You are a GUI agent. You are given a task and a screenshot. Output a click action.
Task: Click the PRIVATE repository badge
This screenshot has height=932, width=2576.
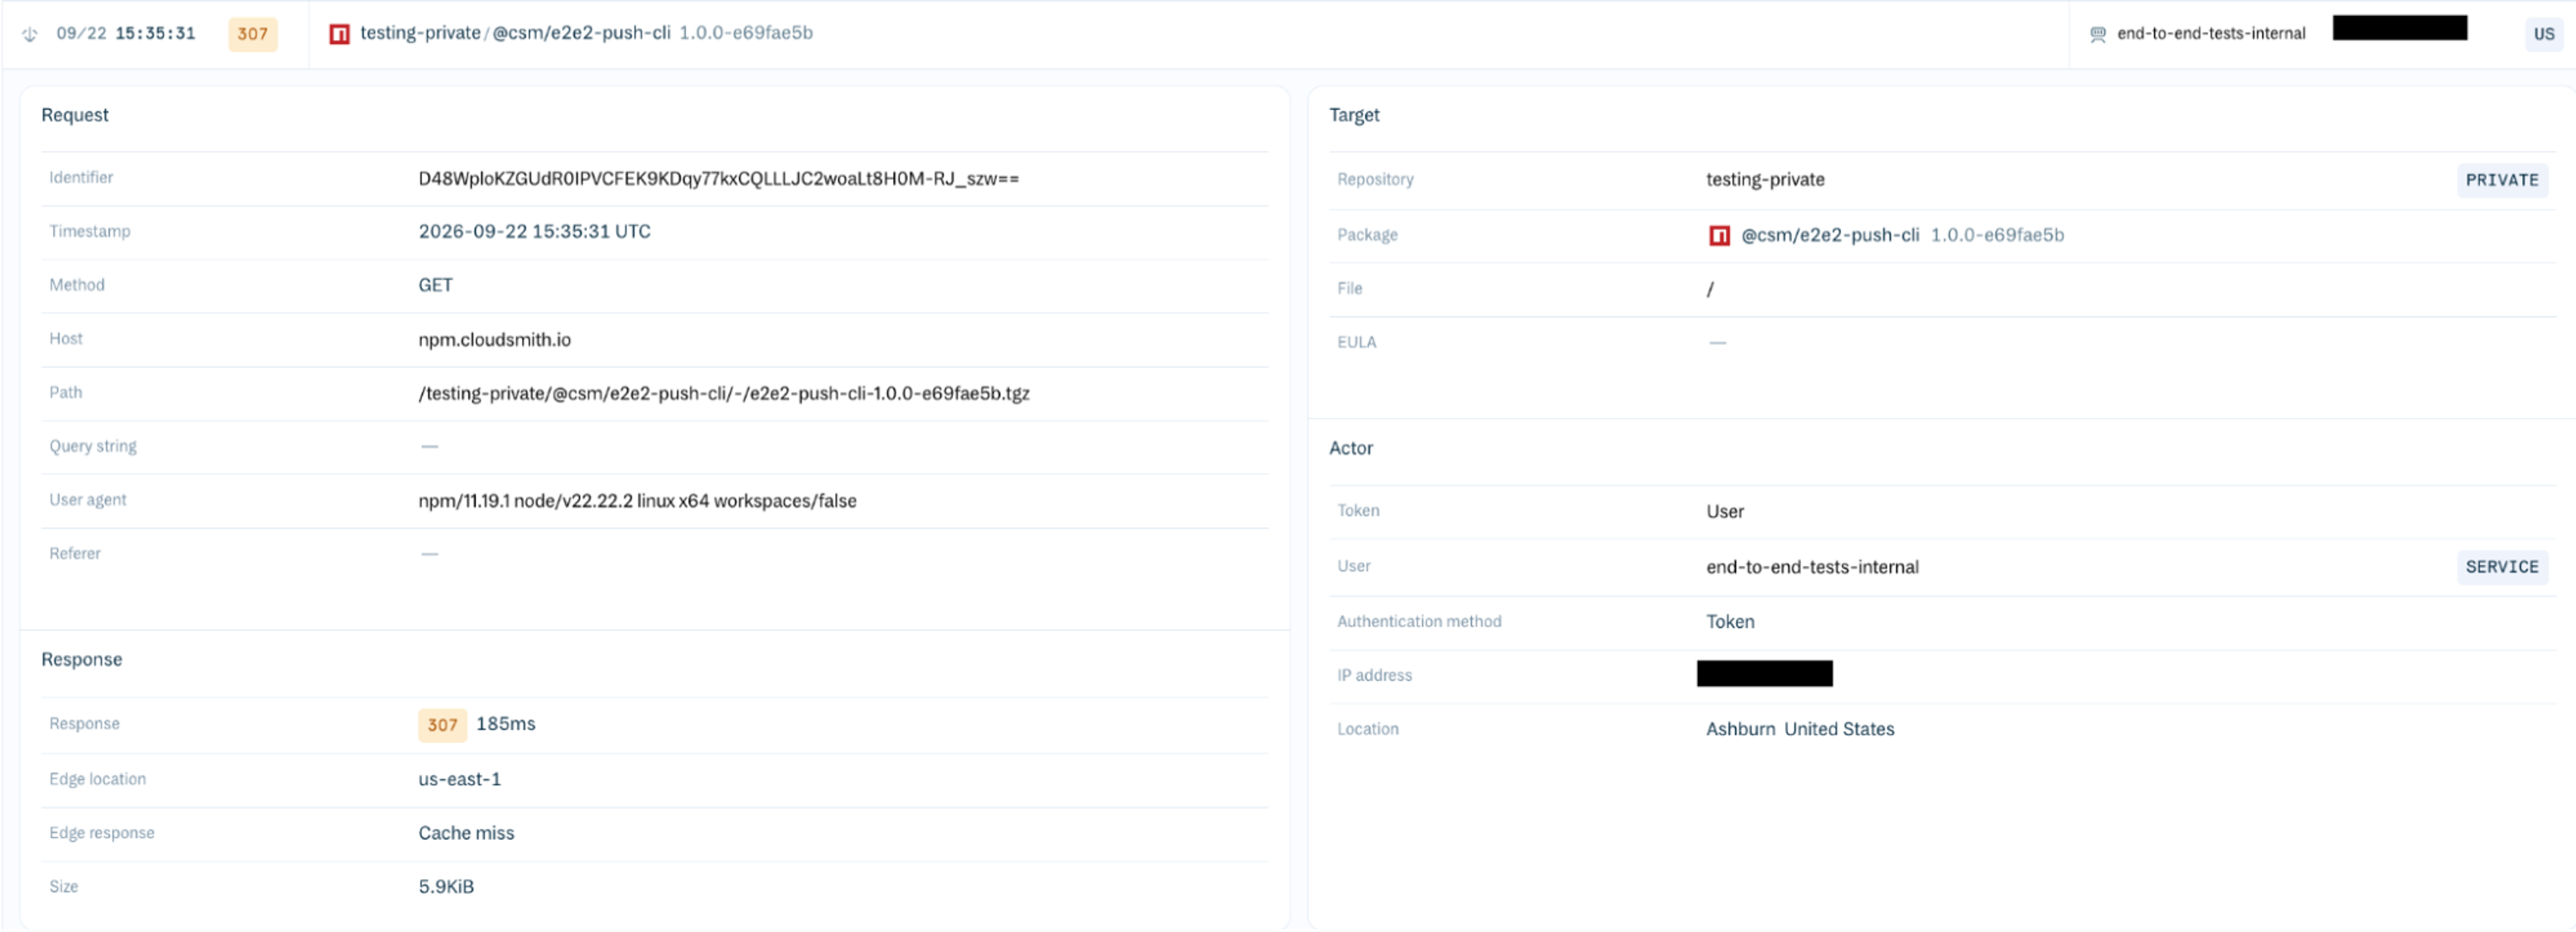tap(2502, 180)
